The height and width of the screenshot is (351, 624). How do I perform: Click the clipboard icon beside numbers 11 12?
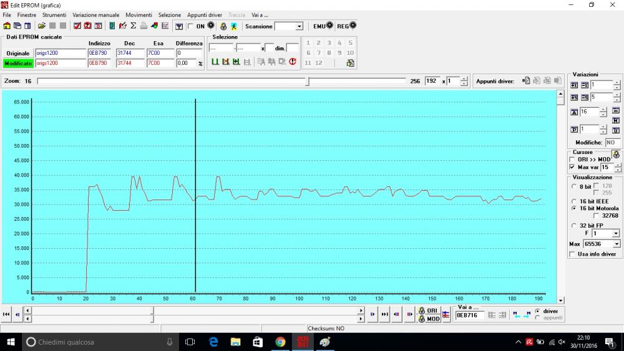point(350,63)
